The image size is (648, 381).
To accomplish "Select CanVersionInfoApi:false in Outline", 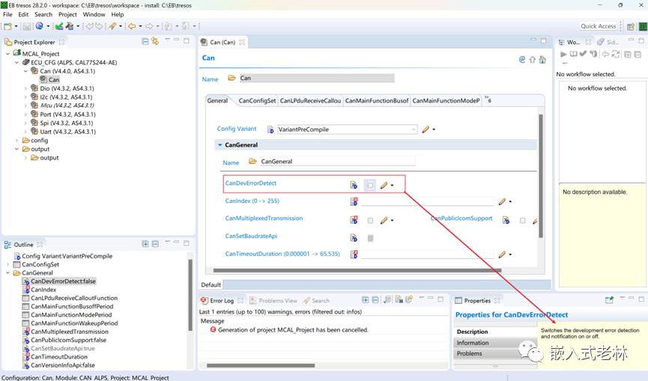I will click(63, 365).
